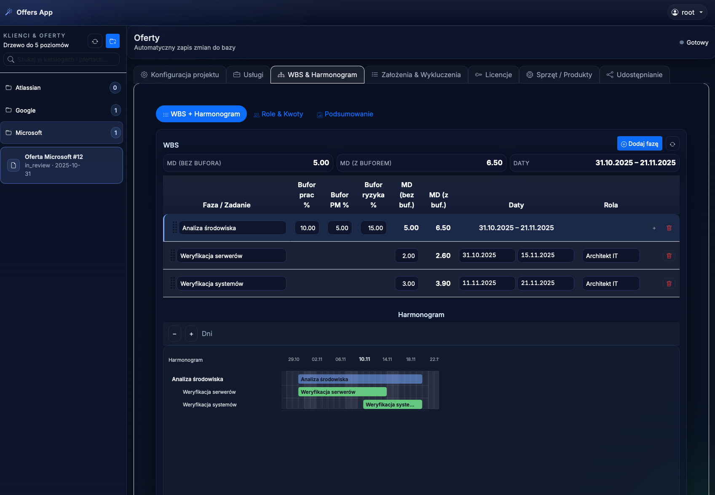Click the refresh tree icon in sidebar
Screen dimensions: 715x495
[x=95, y=41]
